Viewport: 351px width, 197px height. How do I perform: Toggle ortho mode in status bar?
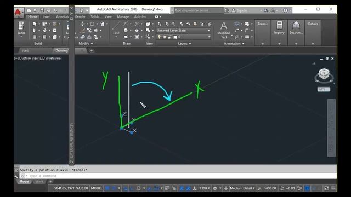132,188
